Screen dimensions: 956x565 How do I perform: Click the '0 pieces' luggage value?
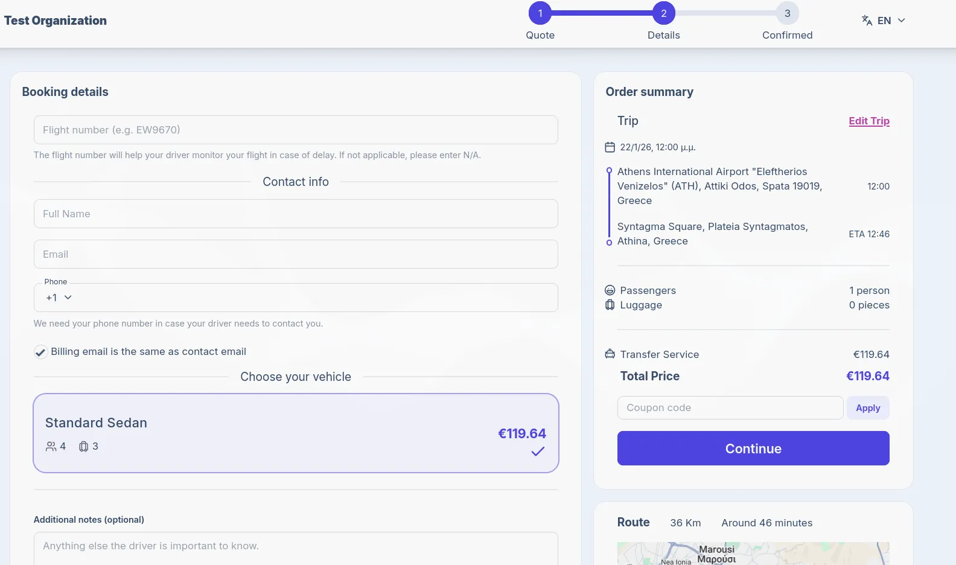(869, 305)
